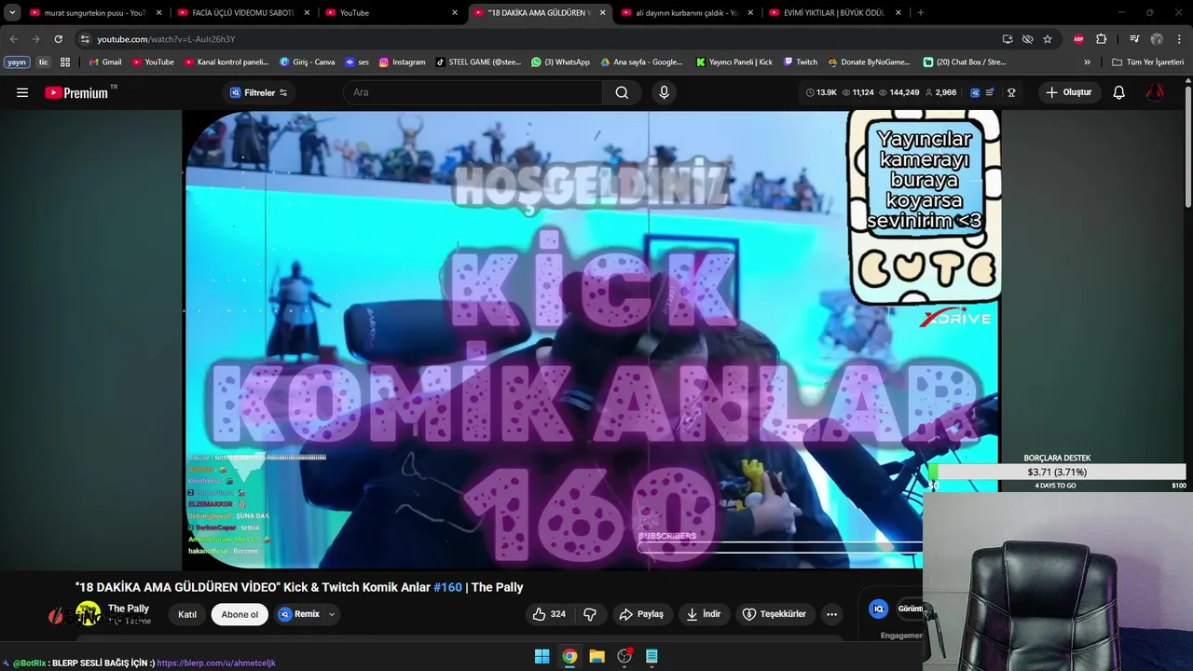Open Windows Start menu
This screenshot has height=671, width=1193.
point(542,656)
